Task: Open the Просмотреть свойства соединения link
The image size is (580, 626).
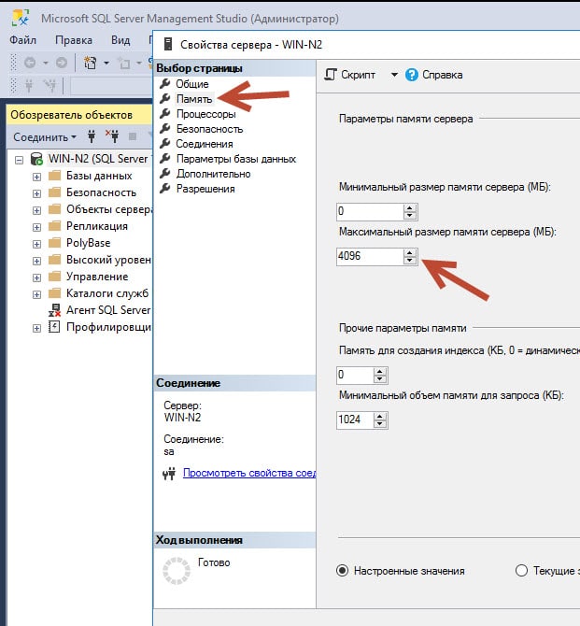Action: pos(249,473)
